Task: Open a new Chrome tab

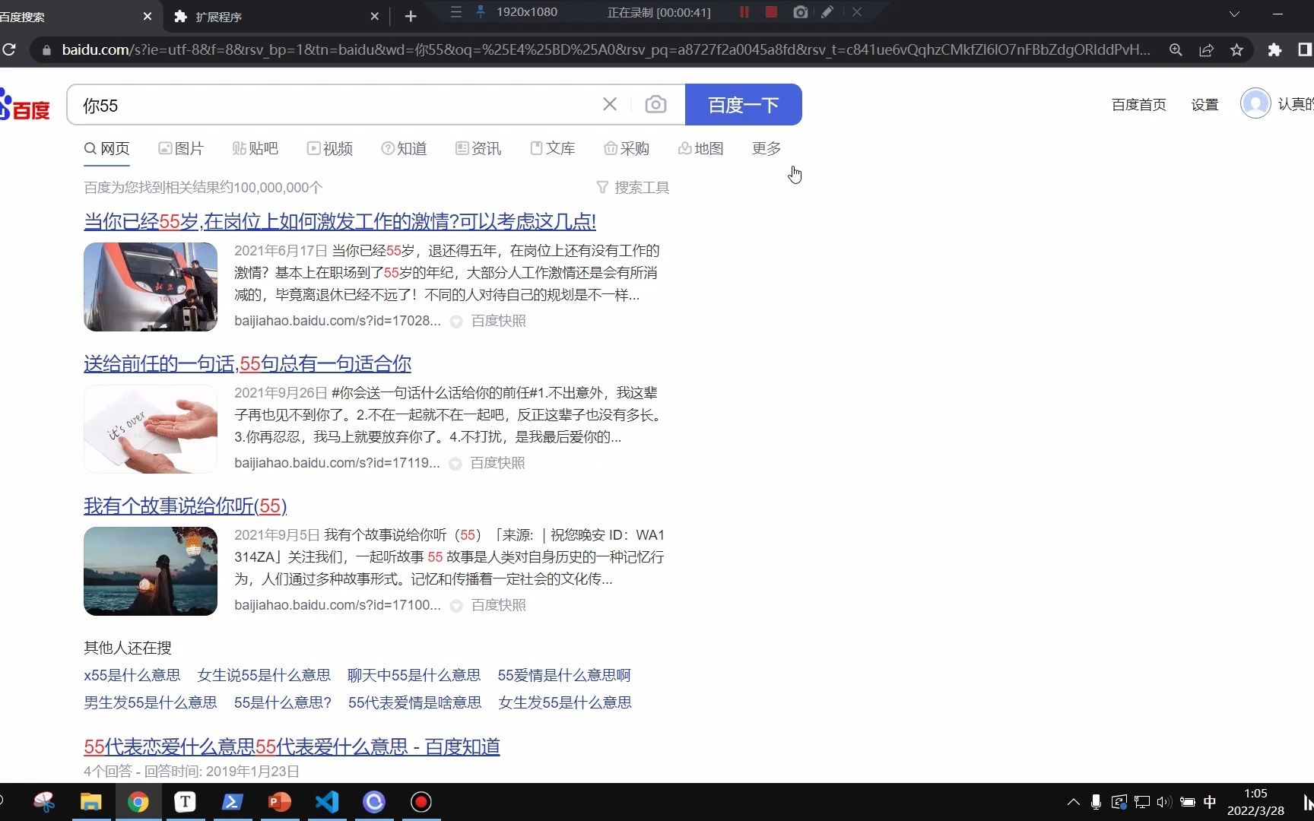Action: pyautogui.click(x=411, y=16)
